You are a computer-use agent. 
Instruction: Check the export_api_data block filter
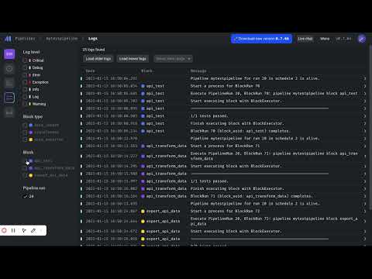pos(25,175)
